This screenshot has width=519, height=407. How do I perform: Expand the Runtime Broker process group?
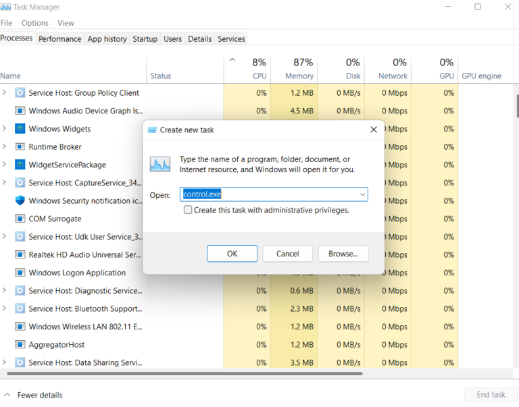(4, 146)
